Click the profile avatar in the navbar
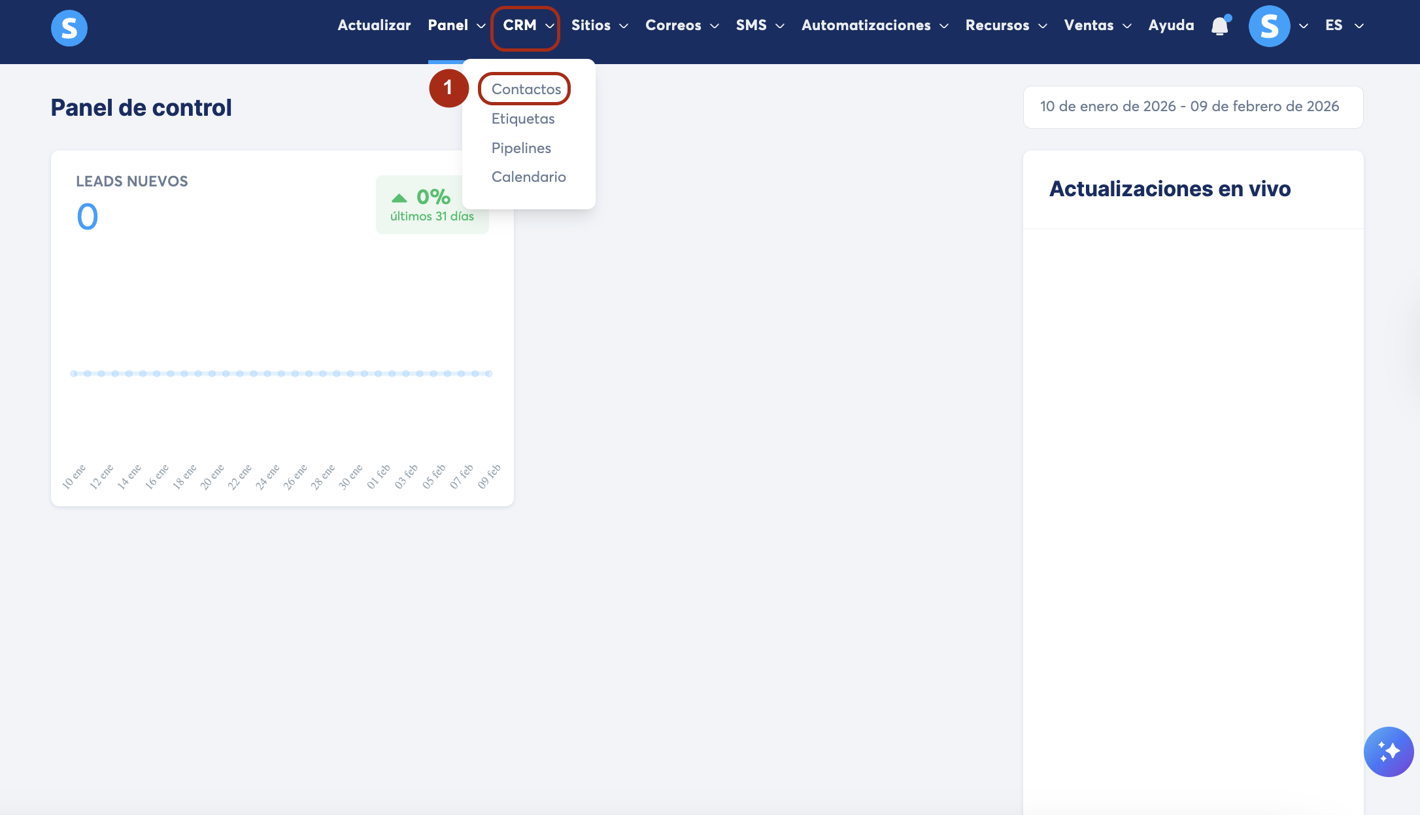Image resolution: width=1420 pixels, height=815 pixels. tap(1269, 26)
